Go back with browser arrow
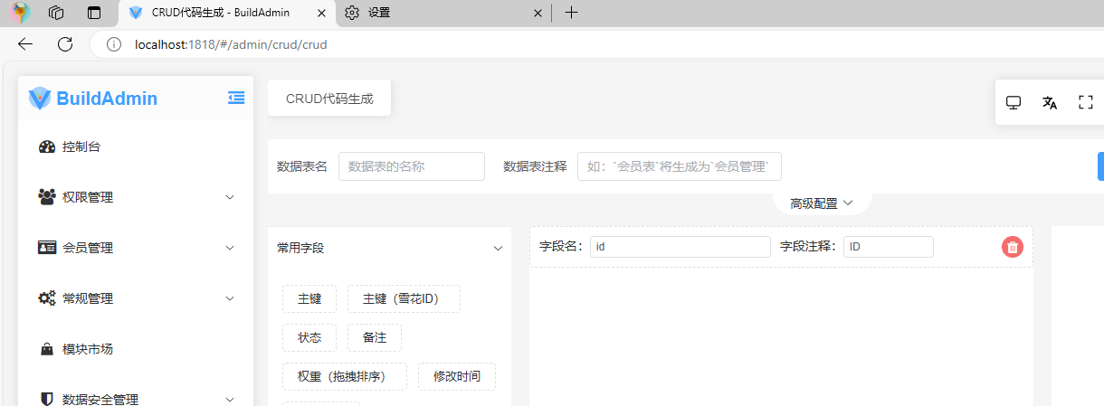This screenshot has height=406, width=1104. tap(24, 44)
